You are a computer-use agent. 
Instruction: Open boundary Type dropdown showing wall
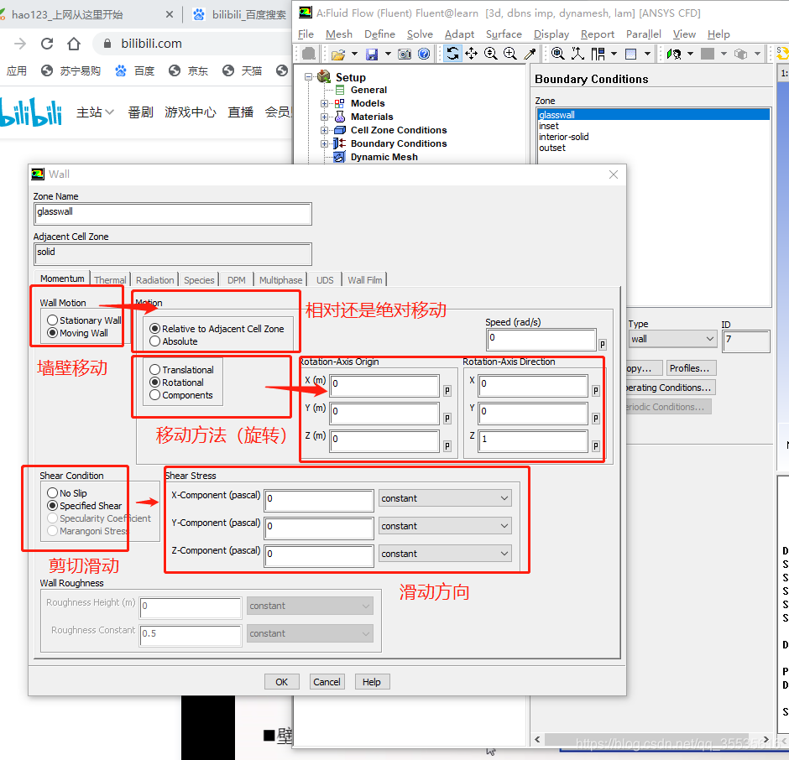(x=672, y=339)
